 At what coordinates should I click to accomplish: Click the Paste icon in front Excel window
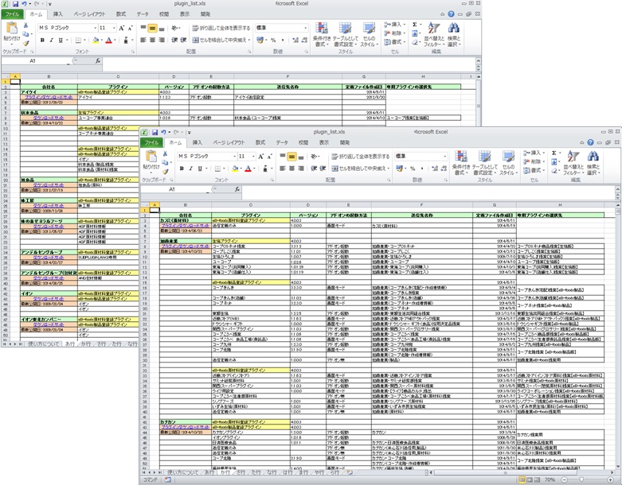151,157
